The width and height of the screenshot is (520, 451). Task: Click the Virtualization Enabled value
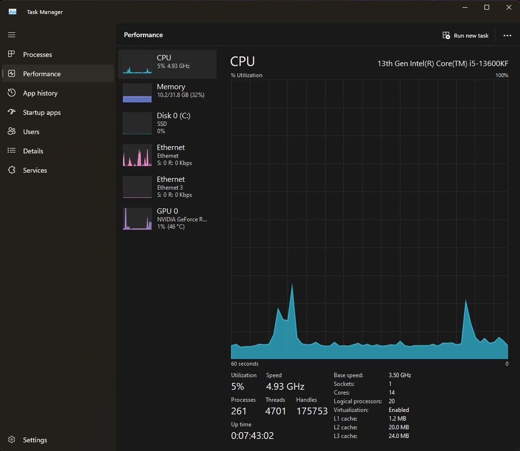click(399, 410)
